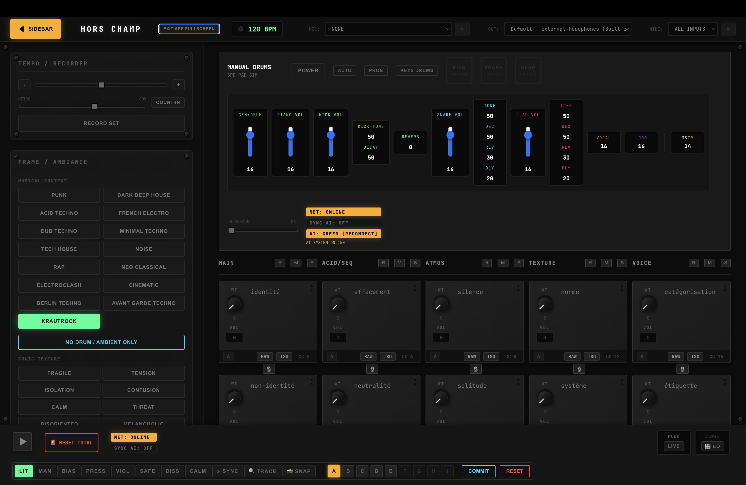Image resolution: width=746 pixels, height=485 pixels.
Task: Toggle RAW on the identité card
Action: (265, 357)
